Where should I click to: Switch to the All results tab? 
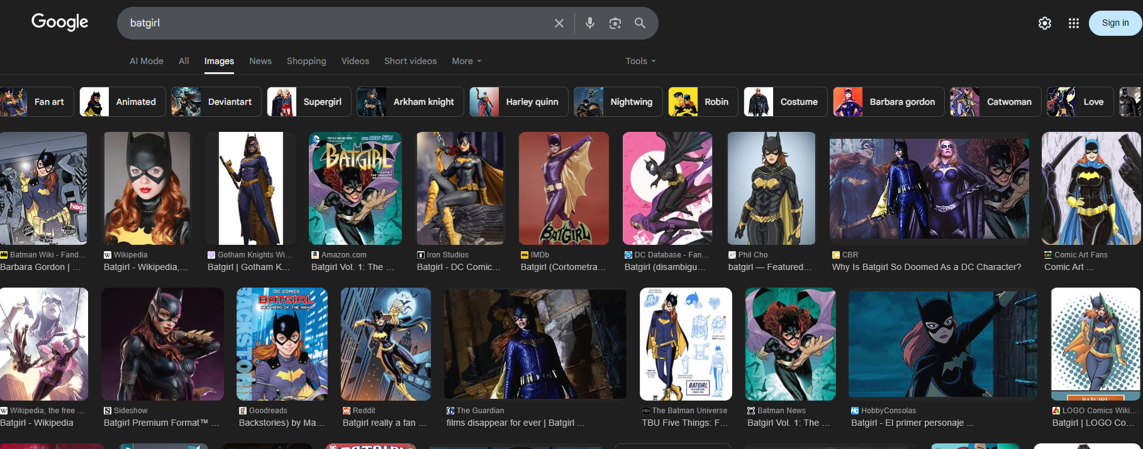pyautogui.click(x=184, y=61)
